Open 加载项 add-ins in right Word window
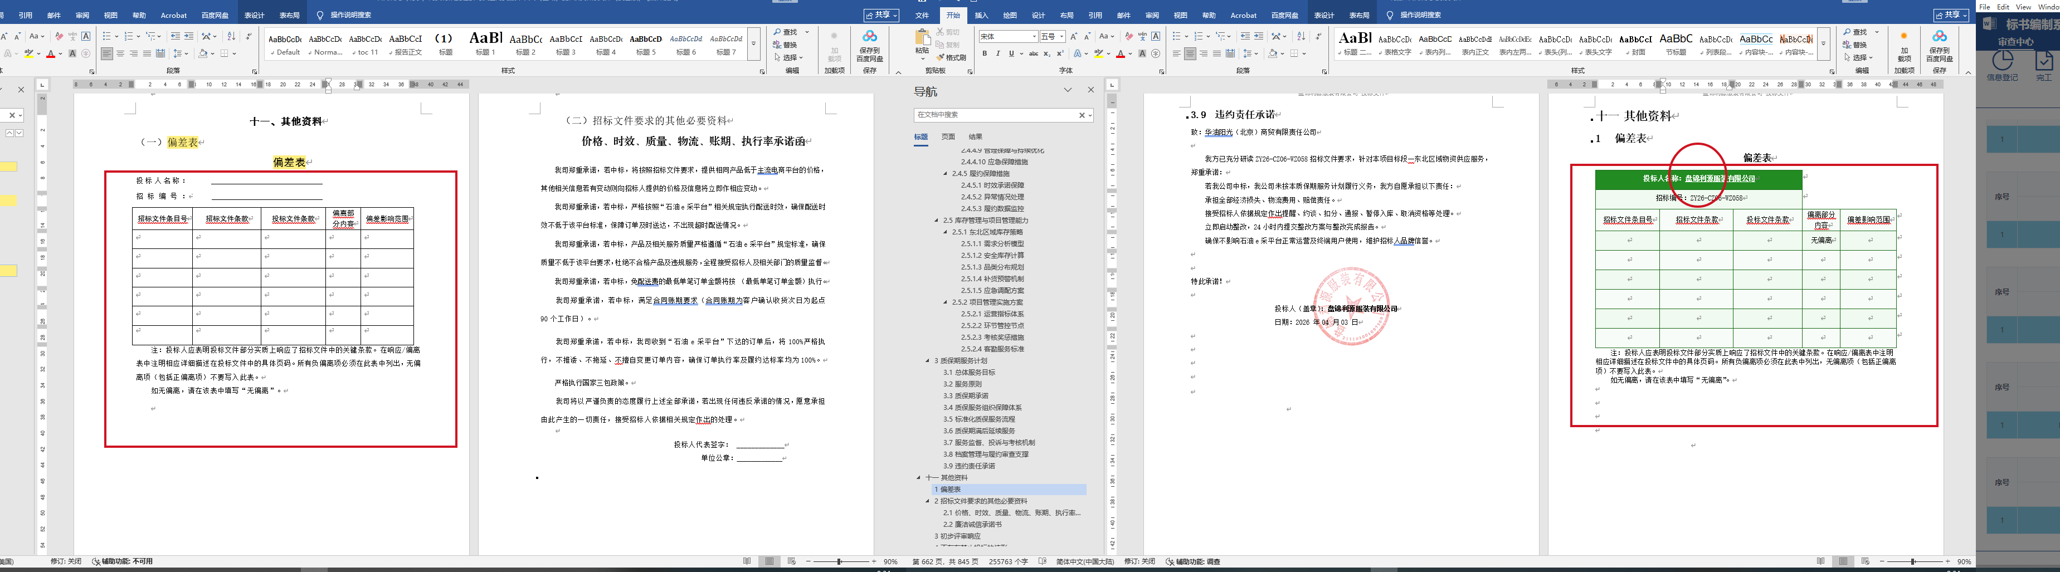 coord(1904,46)
